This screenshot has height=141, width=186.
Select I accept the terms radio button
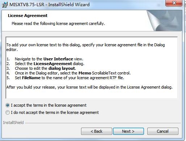pyautogui.click(x=8, y=105)
